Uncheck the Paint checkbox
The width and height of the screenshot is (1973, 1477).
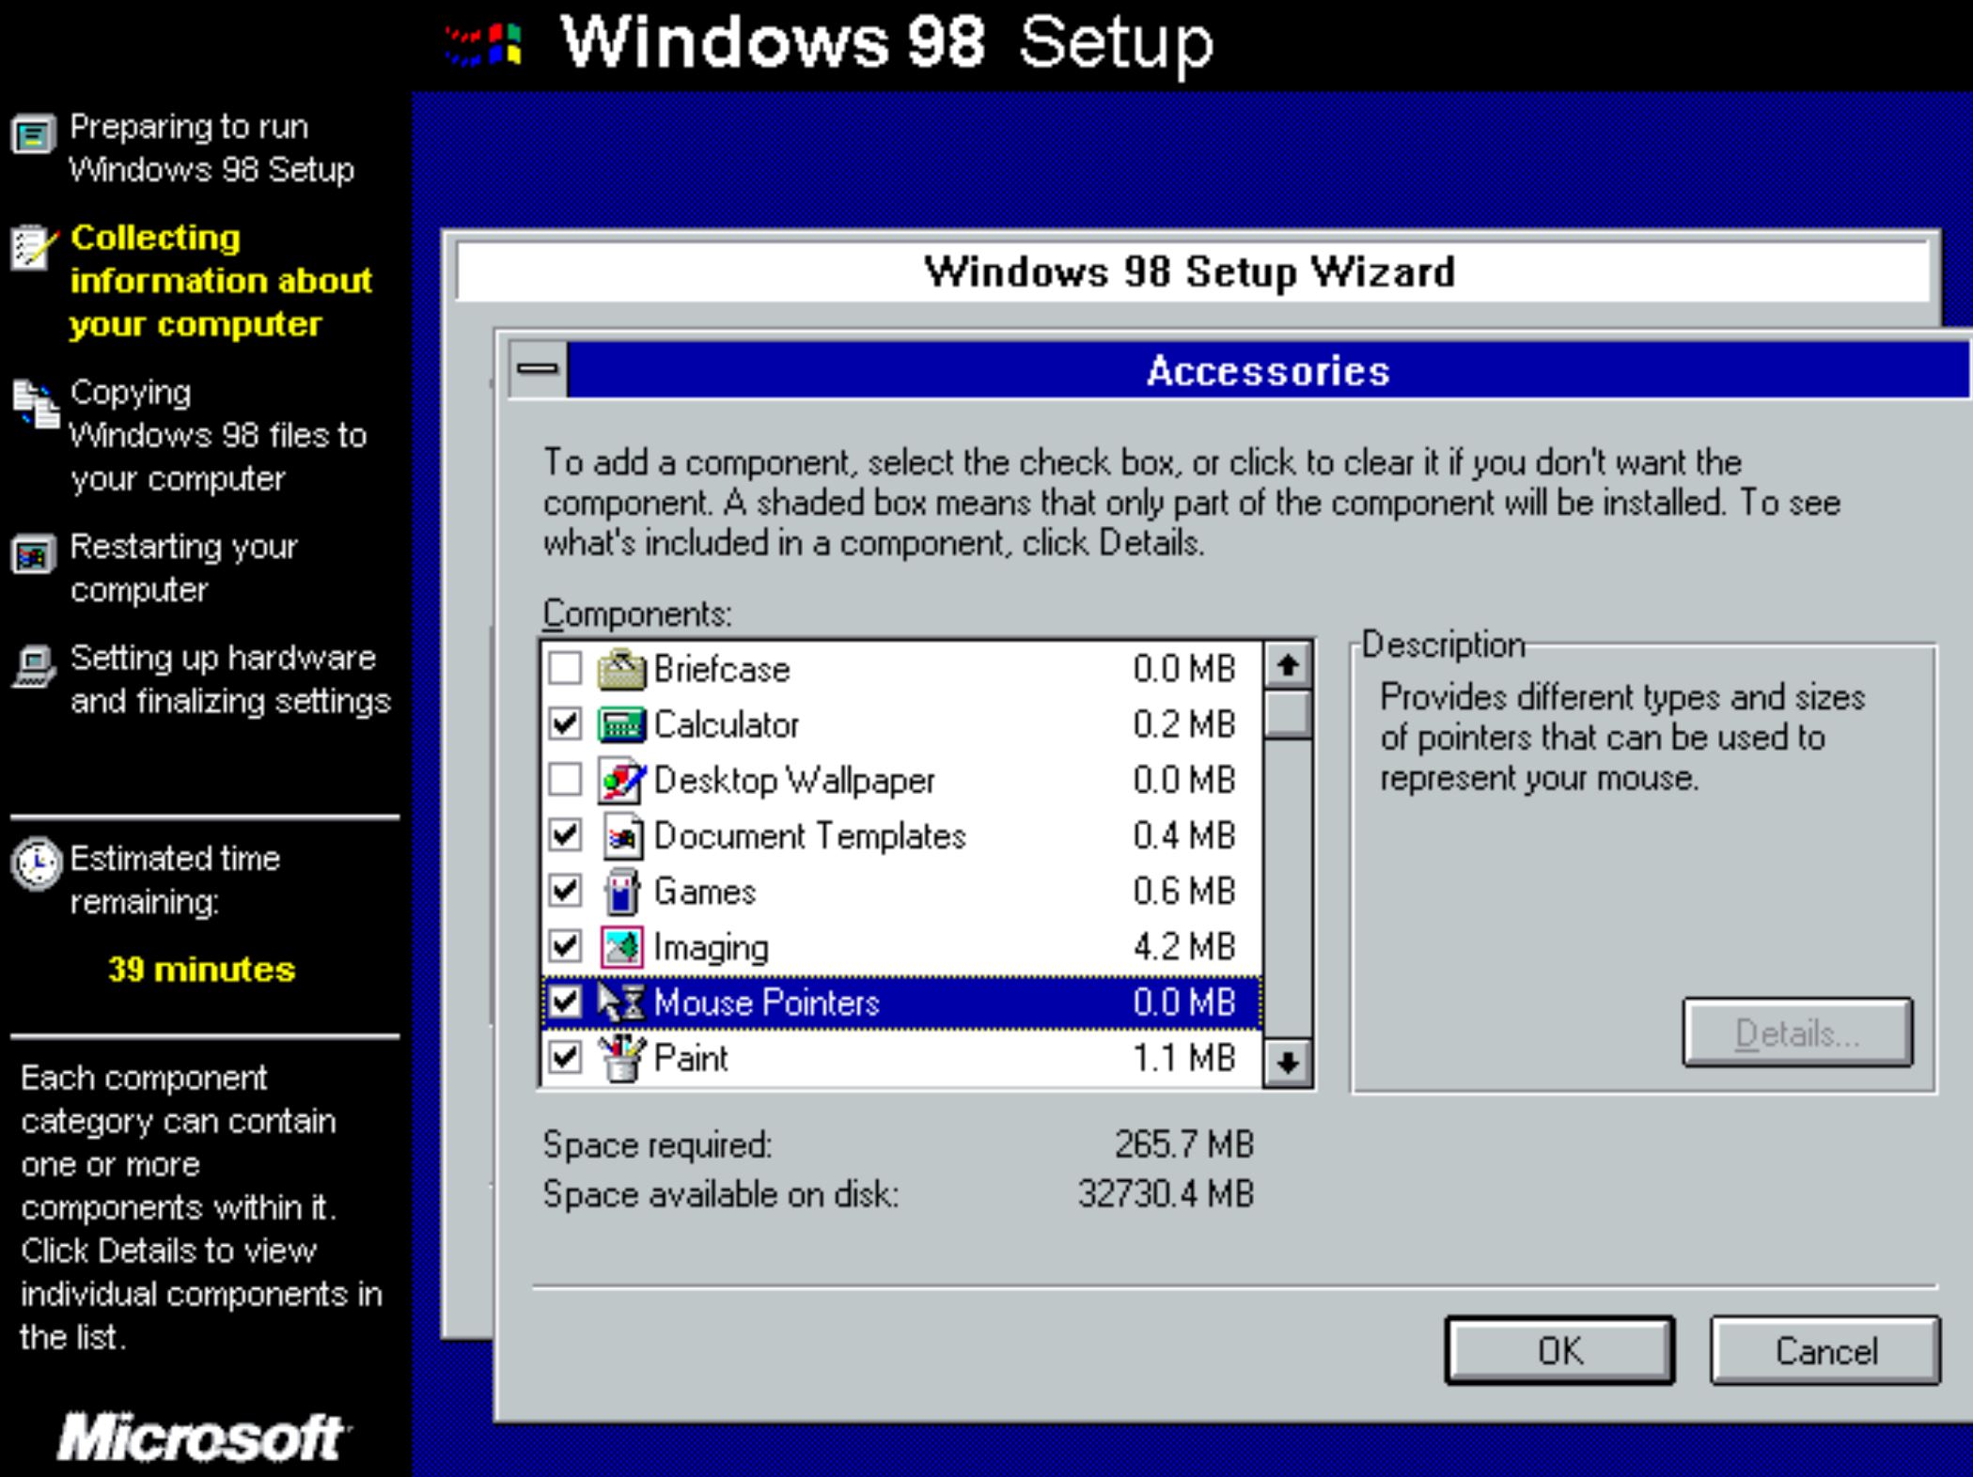coord(565,1057)
